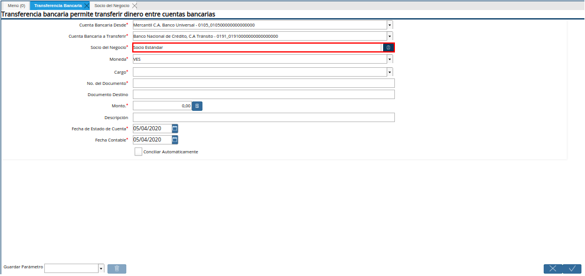The image size is (585, 276).
Task: Click the Descripción field
Action: point(264,117)
